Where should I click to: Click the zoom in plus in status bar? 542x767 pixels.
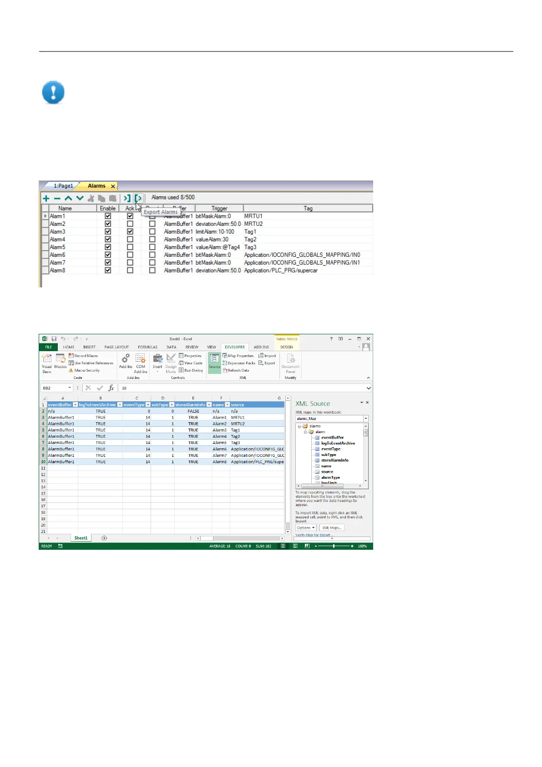tap(352, 546)
